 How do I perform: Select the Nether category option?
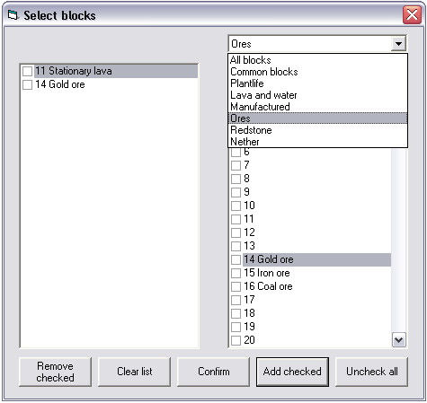tap(317, 142)
